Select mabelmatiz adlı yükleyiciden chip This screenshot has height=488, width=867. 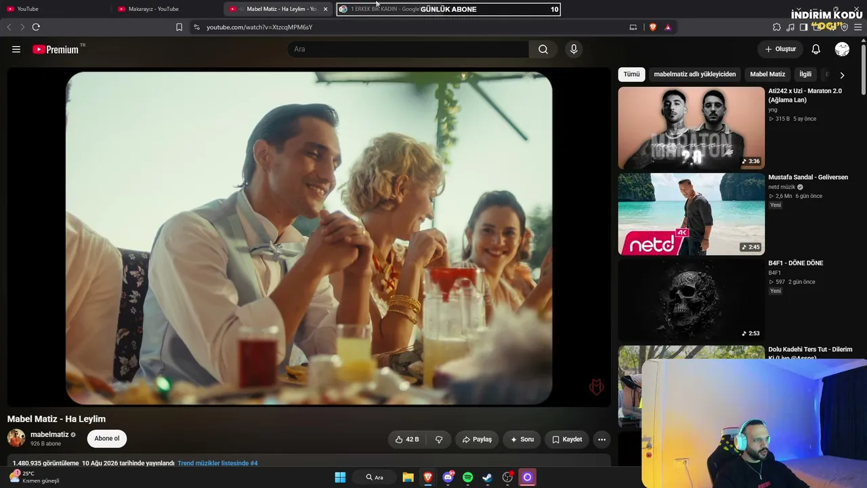click(695, 75)
